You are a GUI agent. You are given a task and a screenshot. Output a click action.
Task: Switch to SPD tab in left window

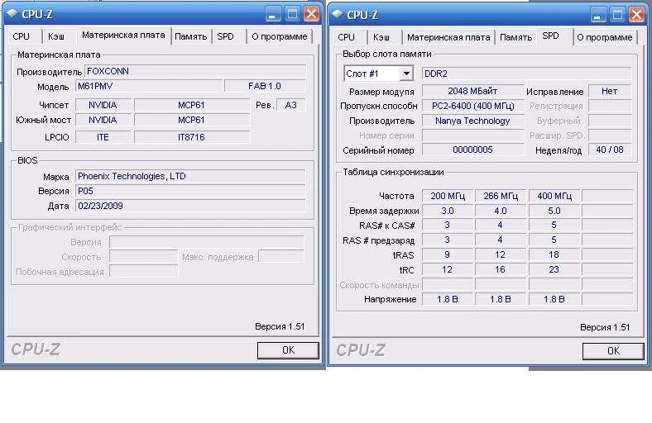click(226, 36)
